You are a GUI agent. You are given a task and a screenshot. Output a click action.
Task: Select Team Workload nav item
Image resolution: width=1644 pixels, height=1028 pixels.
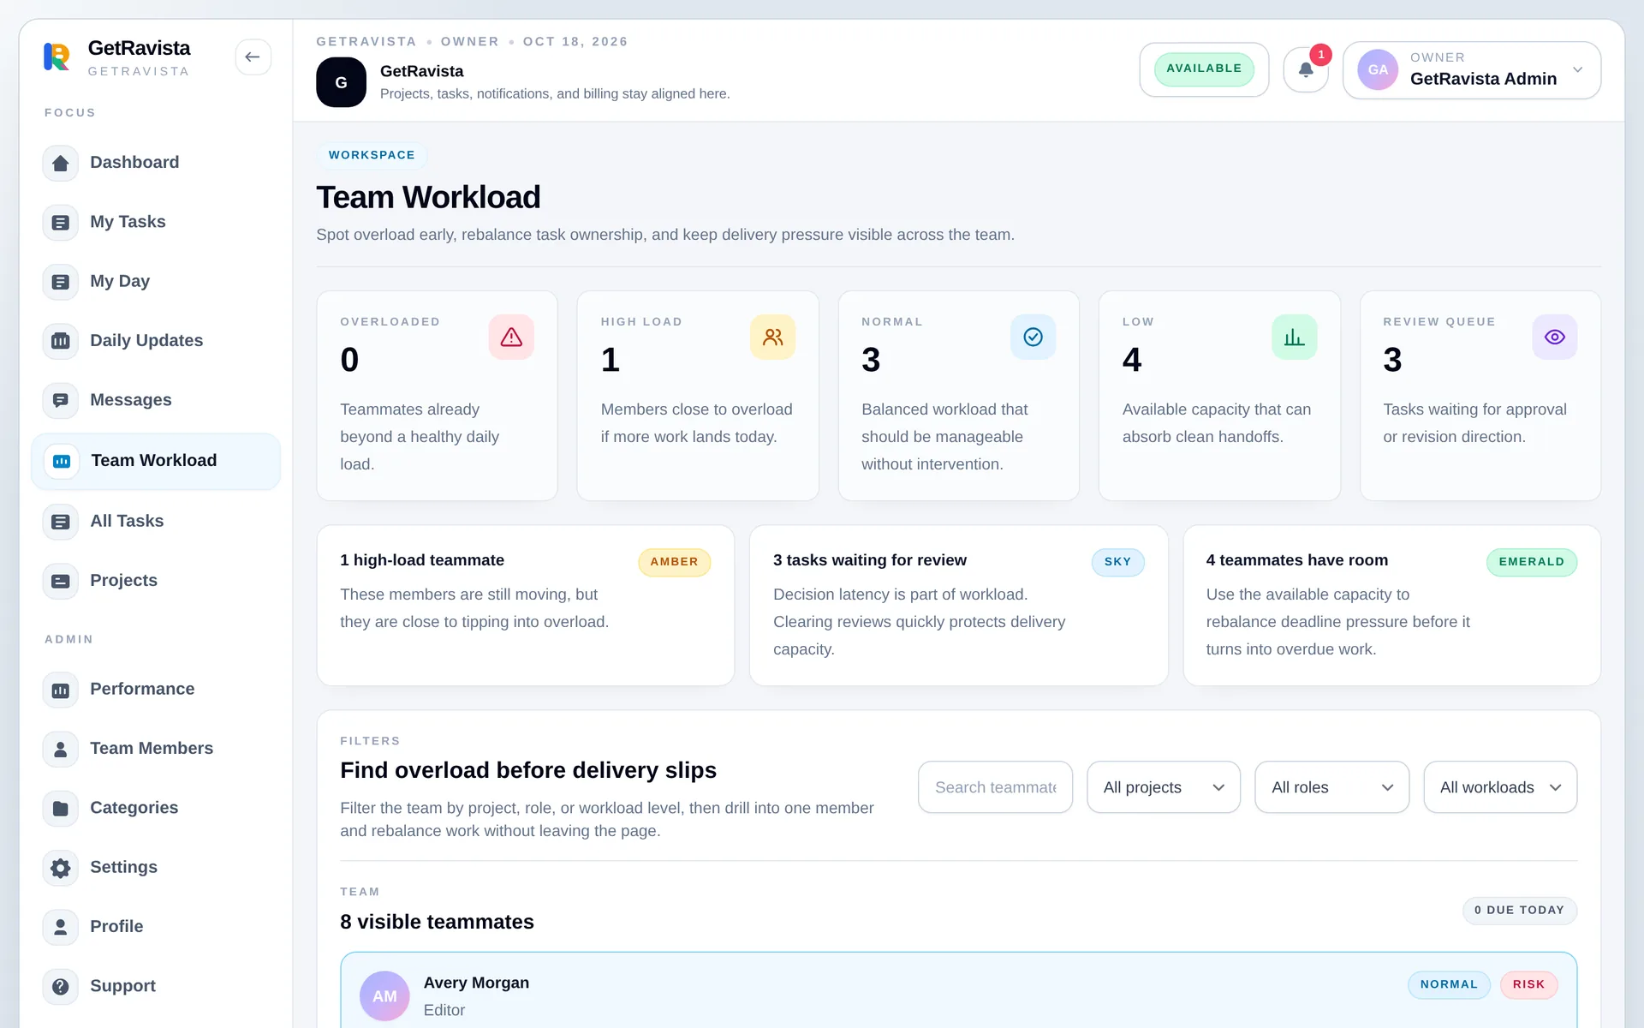156,461
